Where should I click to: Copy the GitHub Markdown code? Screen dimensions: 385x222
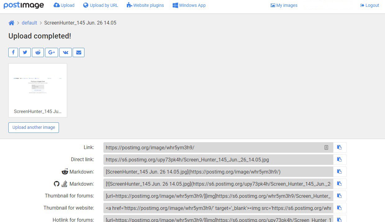pyautogui.click(x=340, y=184)
